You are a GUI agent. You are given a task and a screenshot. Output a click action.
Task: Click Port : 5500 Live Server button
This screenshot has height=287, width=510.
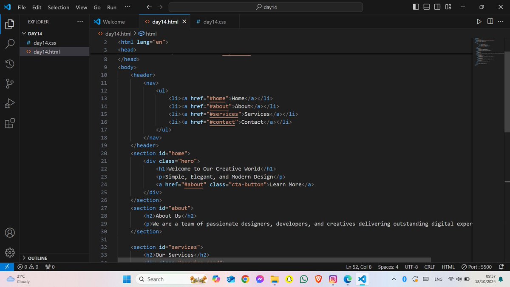click(x=476, y=267)
